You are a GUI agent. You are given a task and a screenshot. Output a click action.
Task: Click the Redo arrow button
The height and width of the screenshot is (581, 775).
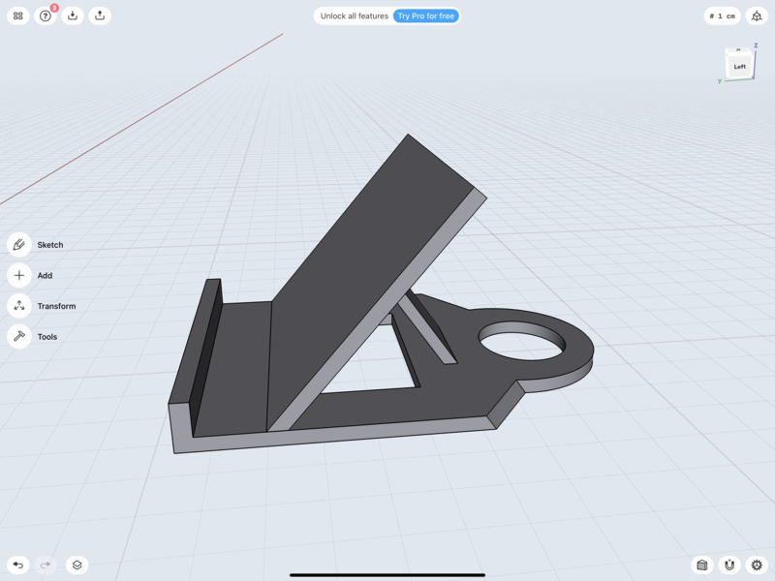click(x=43, y=565)
